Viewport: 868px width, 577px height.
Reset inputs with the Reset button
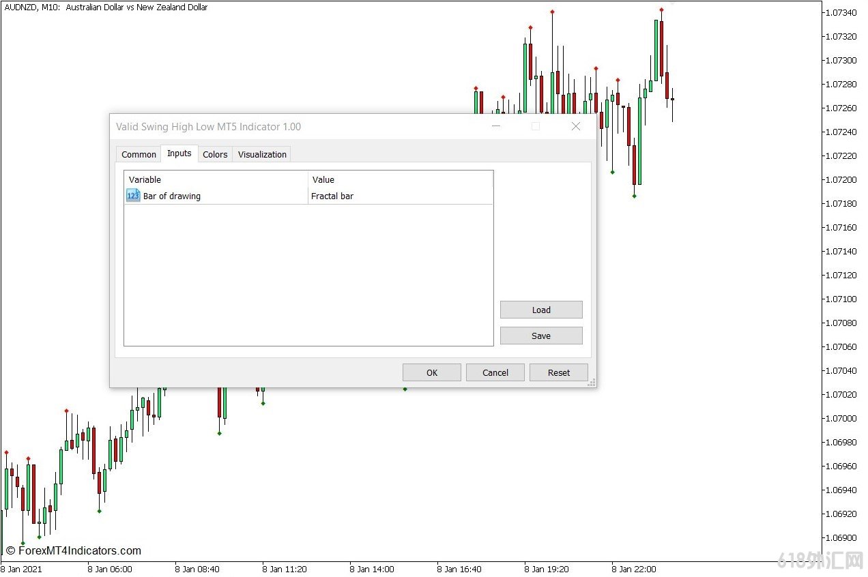[x=559, y=372]
